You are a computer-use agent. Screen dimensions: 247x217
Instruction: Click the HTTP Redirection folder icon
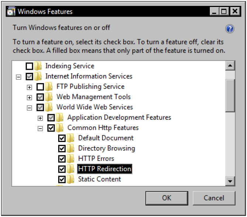click(70, 169)
